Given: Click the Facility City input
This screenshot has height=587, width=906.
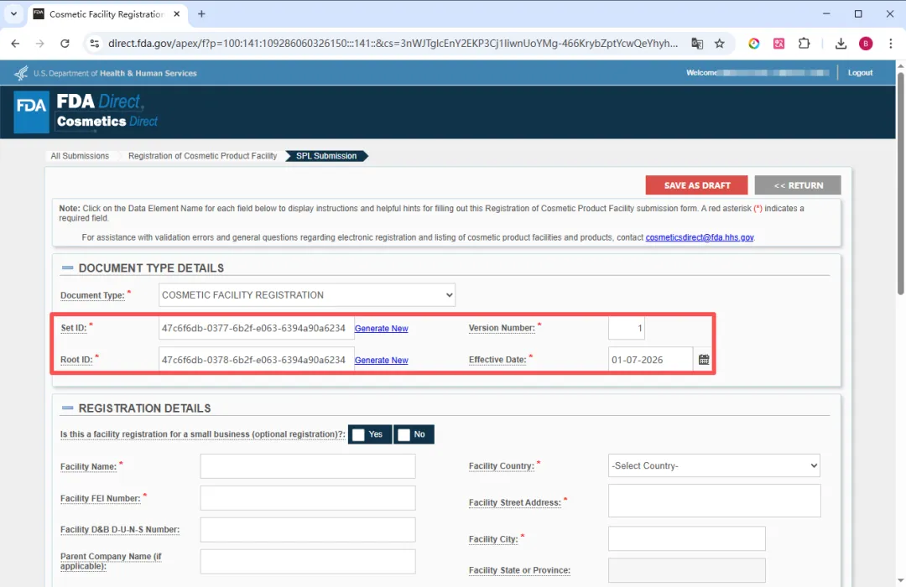Looking at the screenshot, I should tap(687, 538).
